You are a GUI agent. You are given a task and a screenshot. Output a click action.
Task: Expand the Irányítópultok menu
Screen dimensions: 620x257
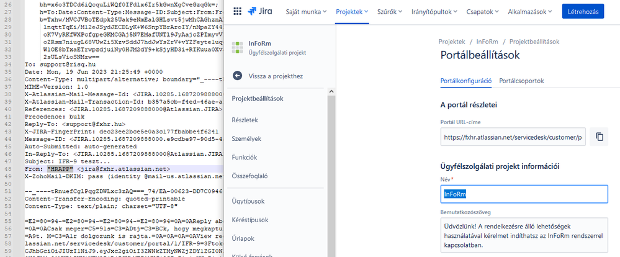[x=434, y=11]
